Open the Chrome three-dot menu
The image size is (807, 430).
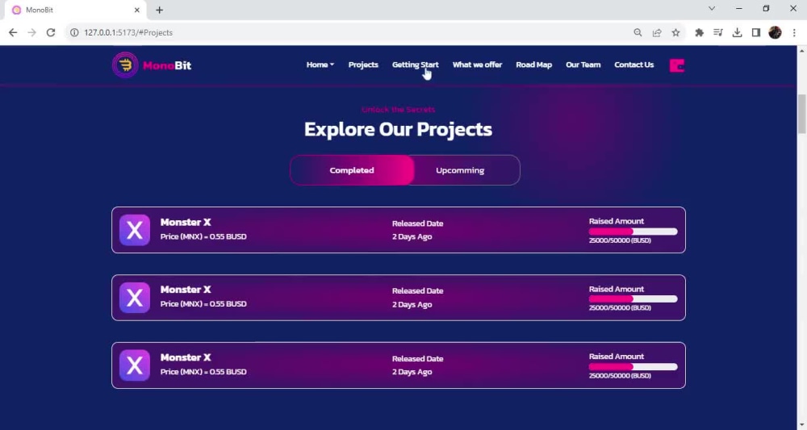794,32
